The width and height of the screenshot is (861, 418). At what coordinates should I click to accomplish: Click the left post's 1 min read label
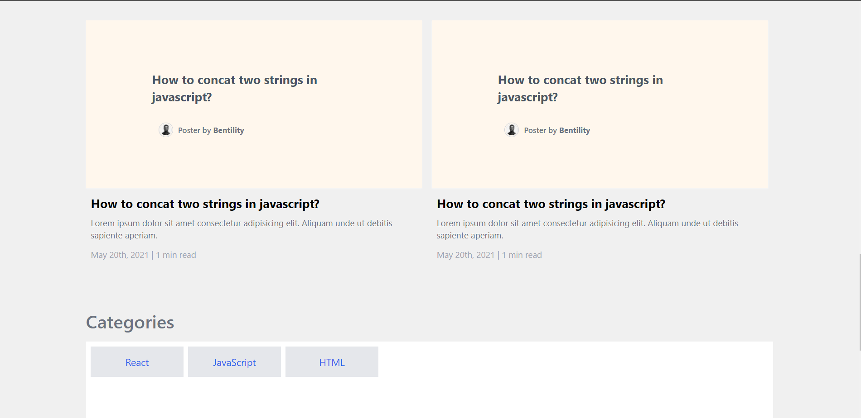tap(176, 255)
